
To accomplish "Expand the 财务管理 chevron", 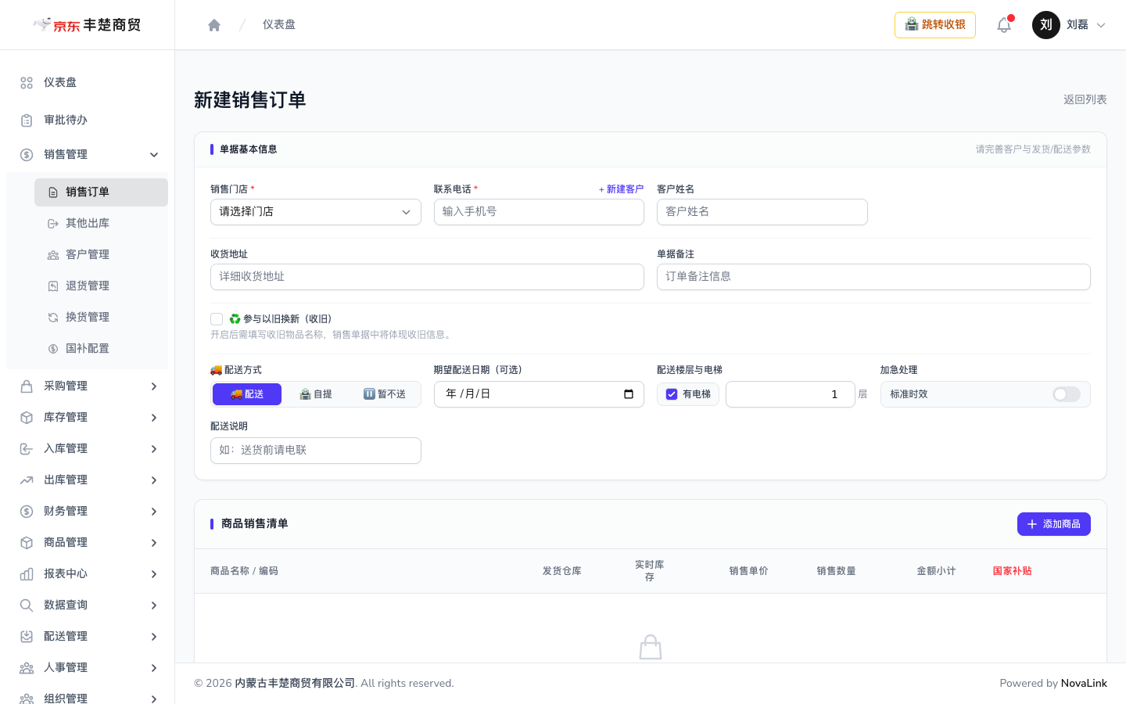I will pyautogui.click(x=154, y=512).
